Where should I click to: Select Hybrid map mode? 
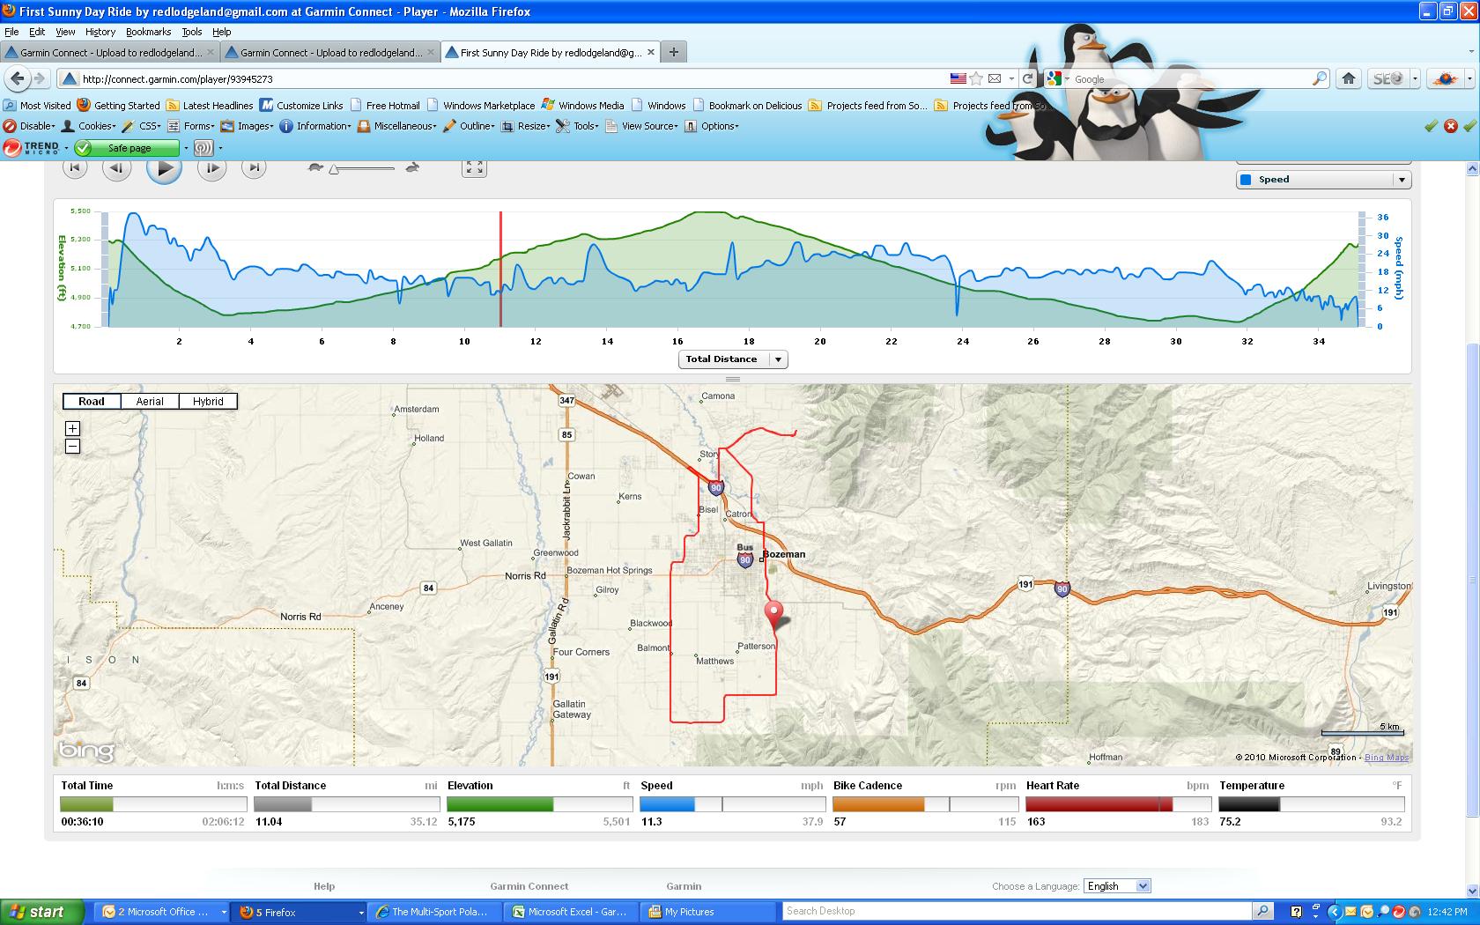click(x=207, y=401)
